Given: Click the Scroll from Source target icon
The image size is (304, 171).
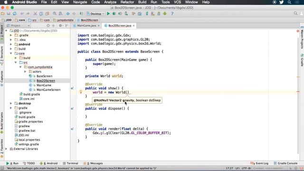Looking at the screenshot, I should click(x=48, y=26).
